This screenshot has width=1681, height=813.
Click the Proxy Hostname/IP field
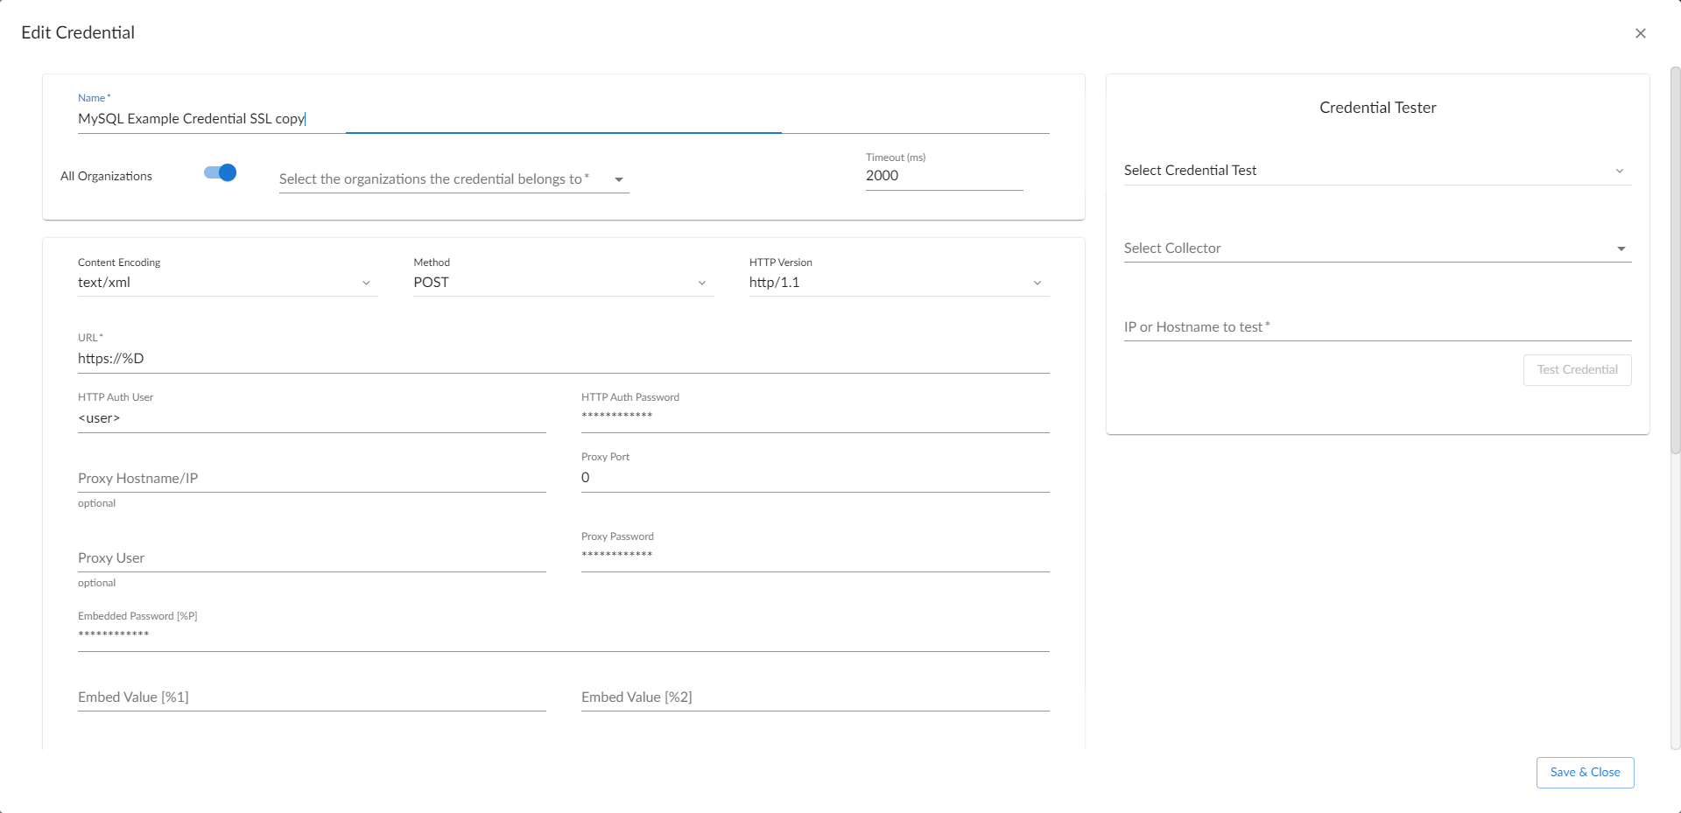[311, 479]
